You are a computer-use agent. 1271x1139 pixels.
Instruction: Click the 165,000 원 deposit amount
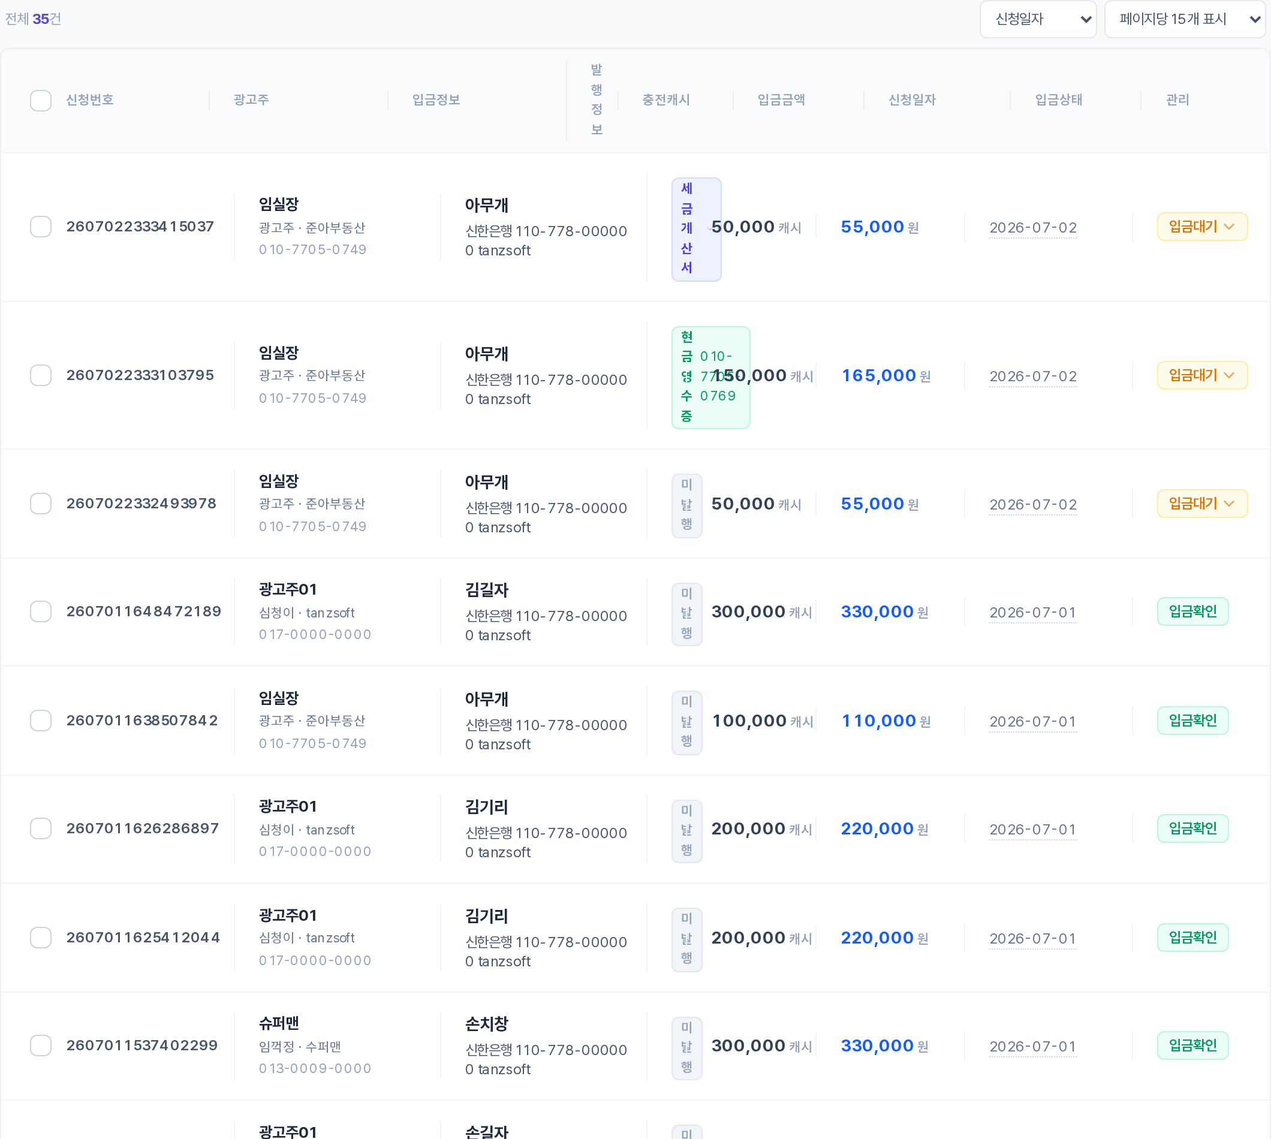coord(886,375)
